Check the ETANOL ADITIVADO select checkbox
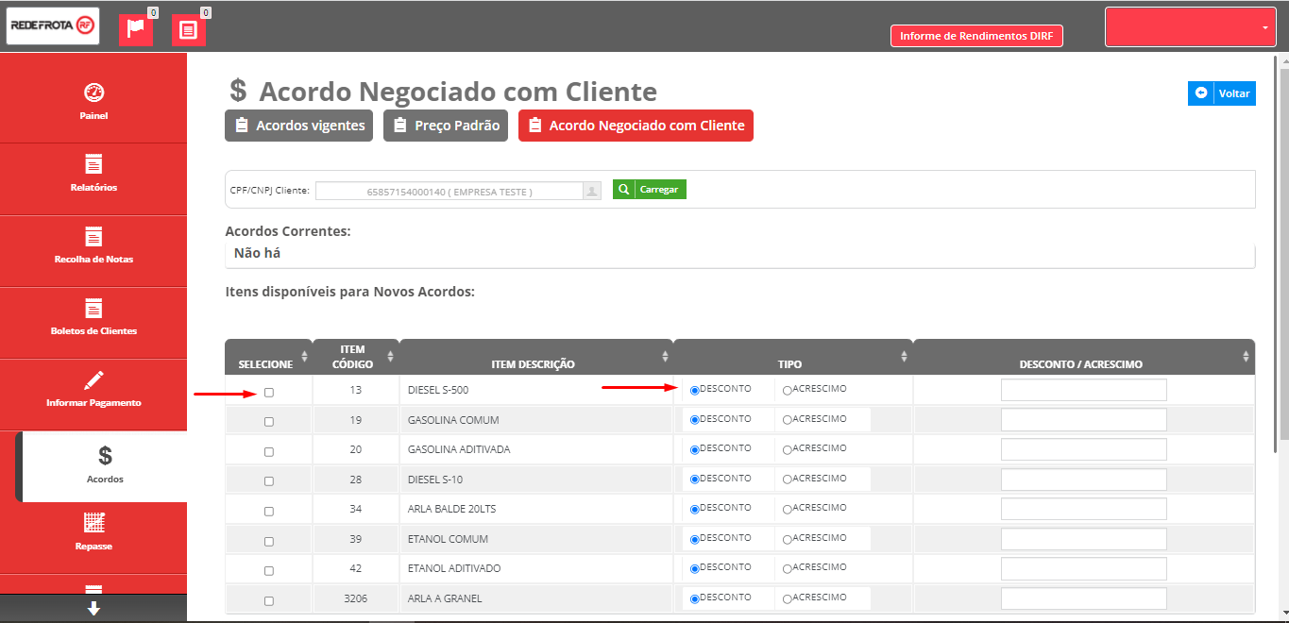 (x=269, y=571)
